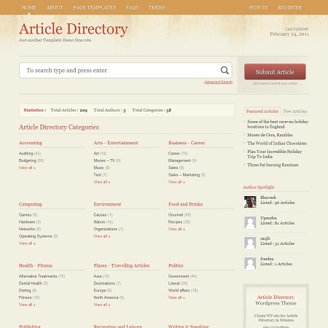The height and width of the screenshot is (328, 328).
Task: Open the Music subcategory
Action: coord(99,168)
